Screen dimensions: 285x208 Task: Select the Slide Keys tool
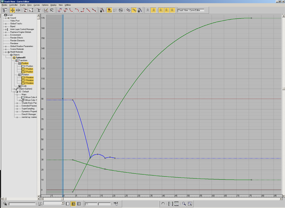pos(18,10)
